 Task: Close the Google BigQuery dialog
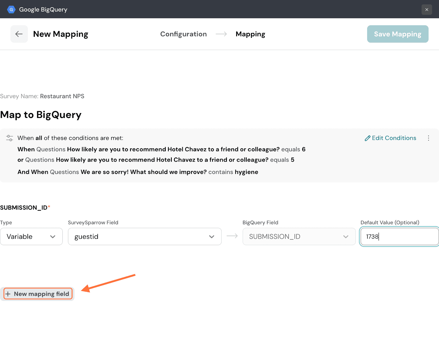[427, 10]
